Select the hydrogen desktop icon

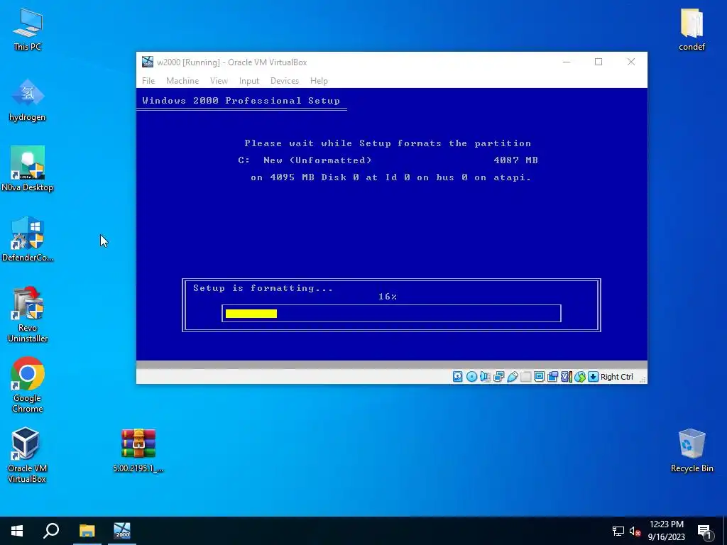[x=28, y=99]
